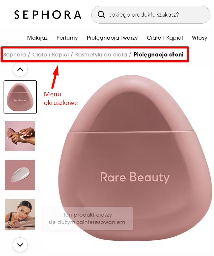Click the magnifying glass search icon
Viewport: 214px width, 256px height.
pos(101,15)
